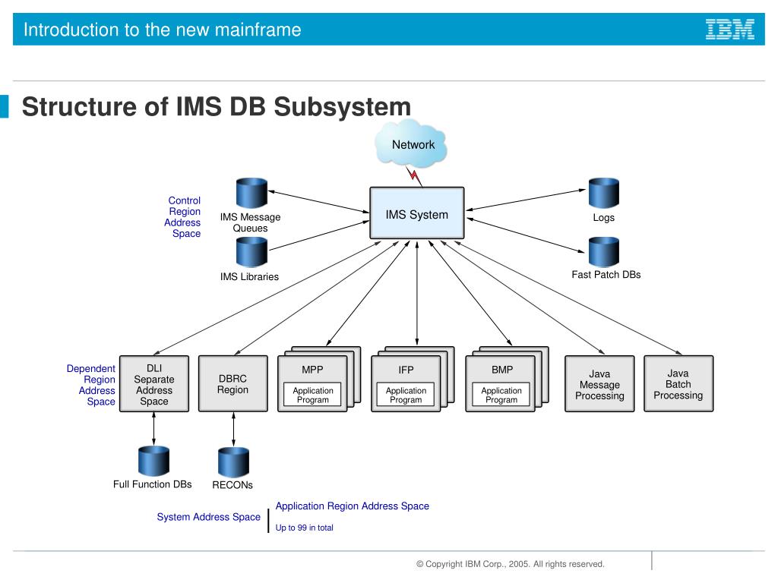Select the 'IMS Libraries' label
This screenshot has width=778, height=583.
point(249,276)
